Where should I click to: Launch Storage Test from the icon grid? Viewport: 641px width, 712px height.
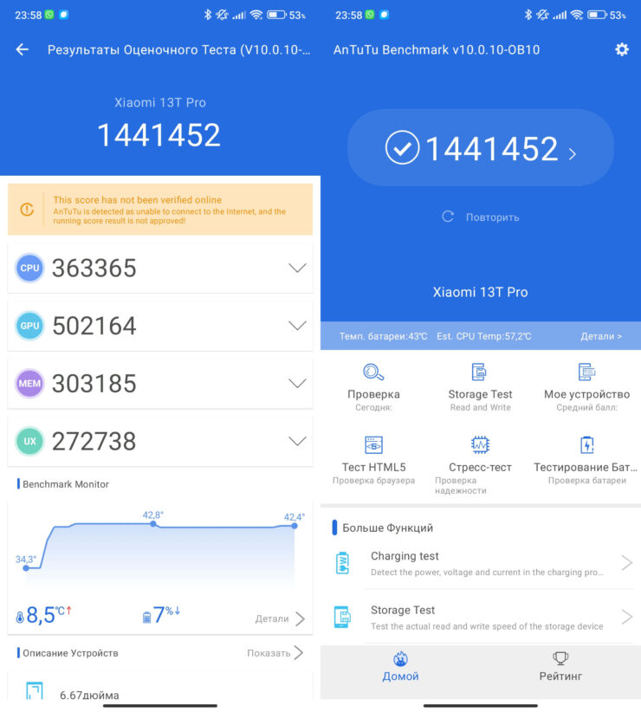pos(480,372)
